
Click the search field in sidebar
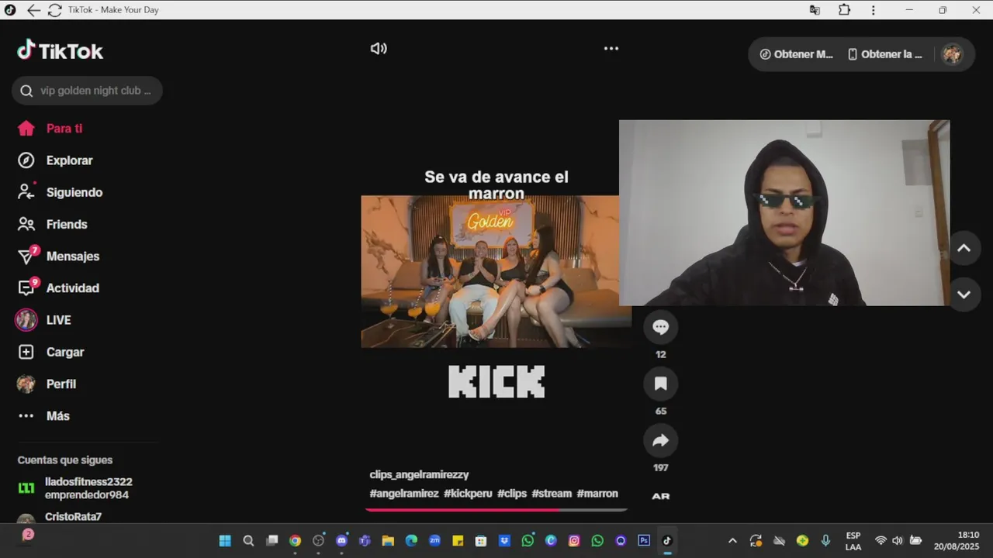(87, 91)
